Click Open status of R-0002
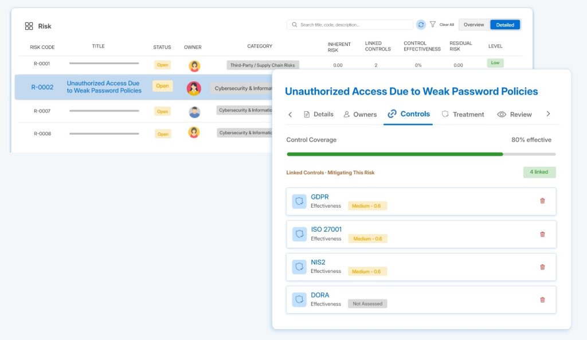587x340 pixels. click(x=162, y=86)
